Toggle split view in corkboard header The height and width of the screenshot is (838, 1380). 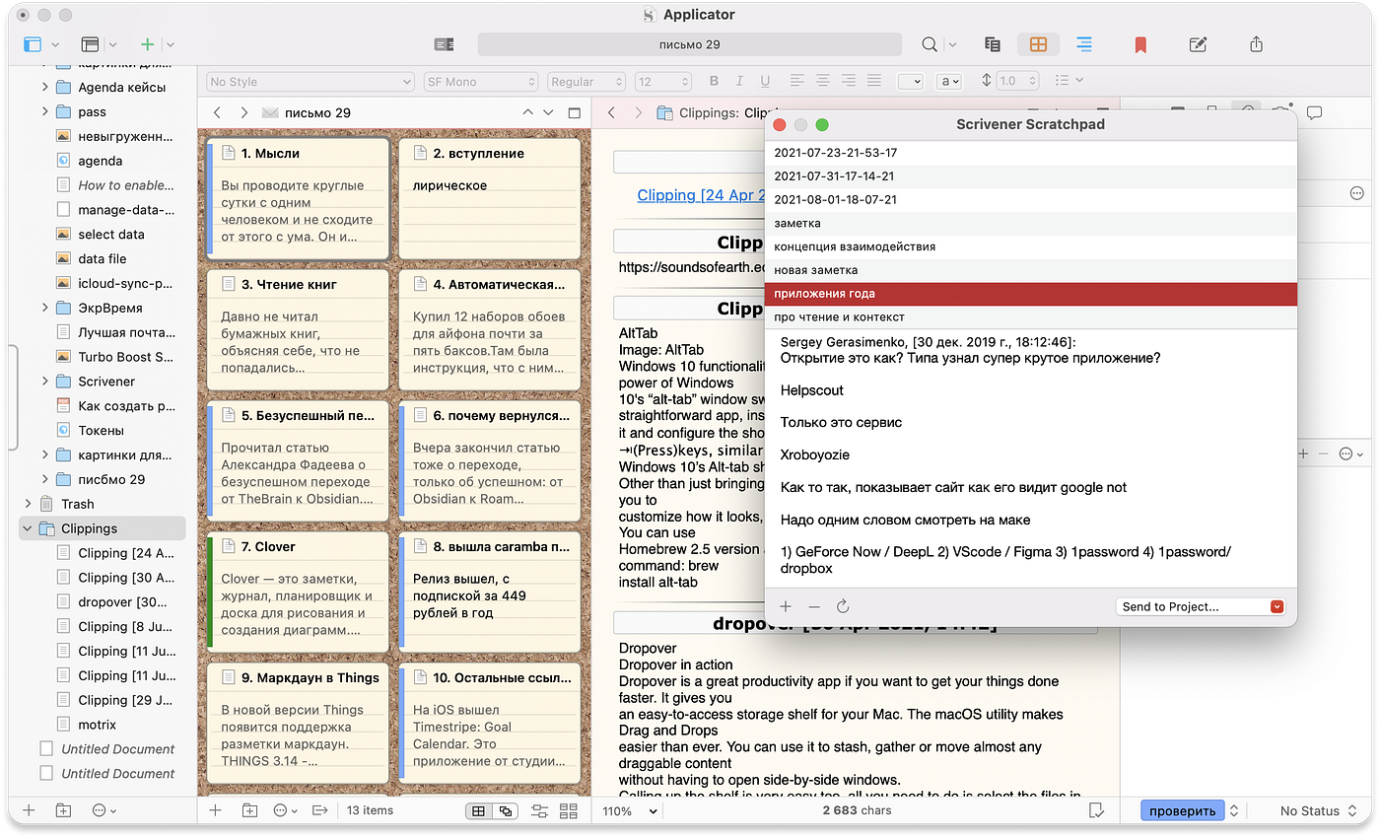click(x=574, y=113)
